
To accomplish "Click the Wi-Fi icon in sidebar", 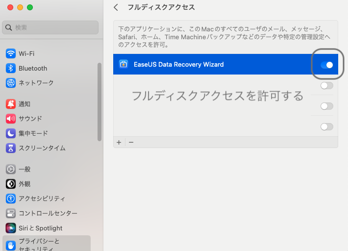I will (11, 53).
